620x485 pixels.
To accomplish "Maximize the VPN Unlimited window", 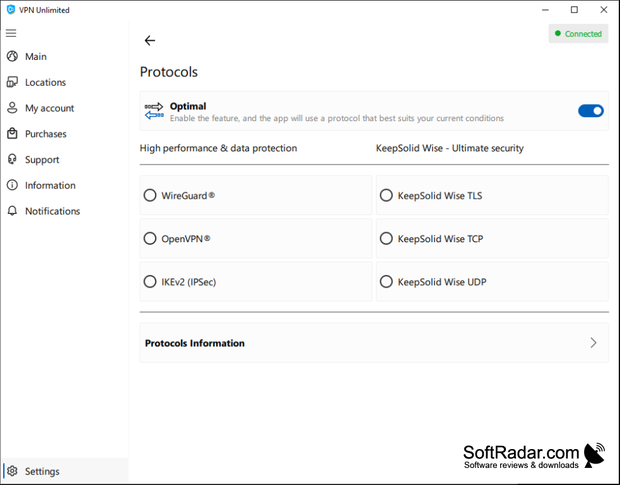I will [574, 10].
